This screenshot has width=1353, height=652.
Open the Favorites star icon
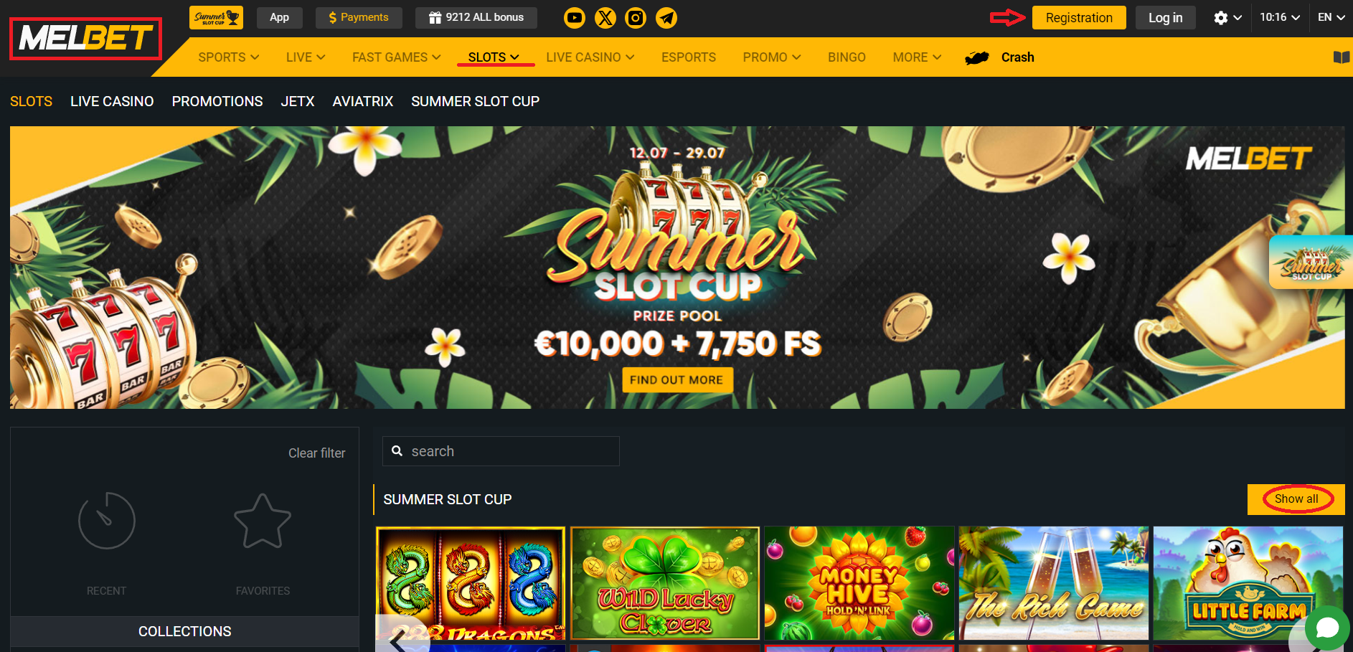[x=263, y=521]
